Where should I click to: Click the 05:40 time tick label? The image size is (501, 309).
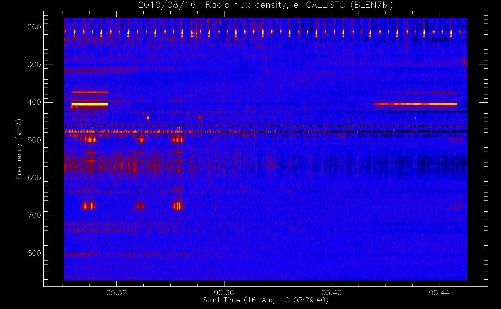pos(331,293)
